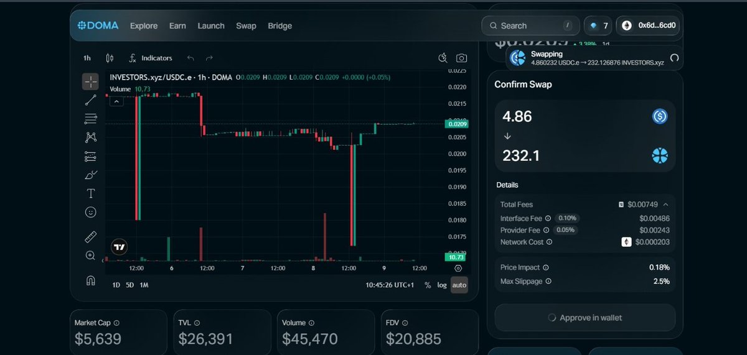Screen dimensions: 747x355
Task: Toggle auto scale on chart
Action: click(459, 285)
